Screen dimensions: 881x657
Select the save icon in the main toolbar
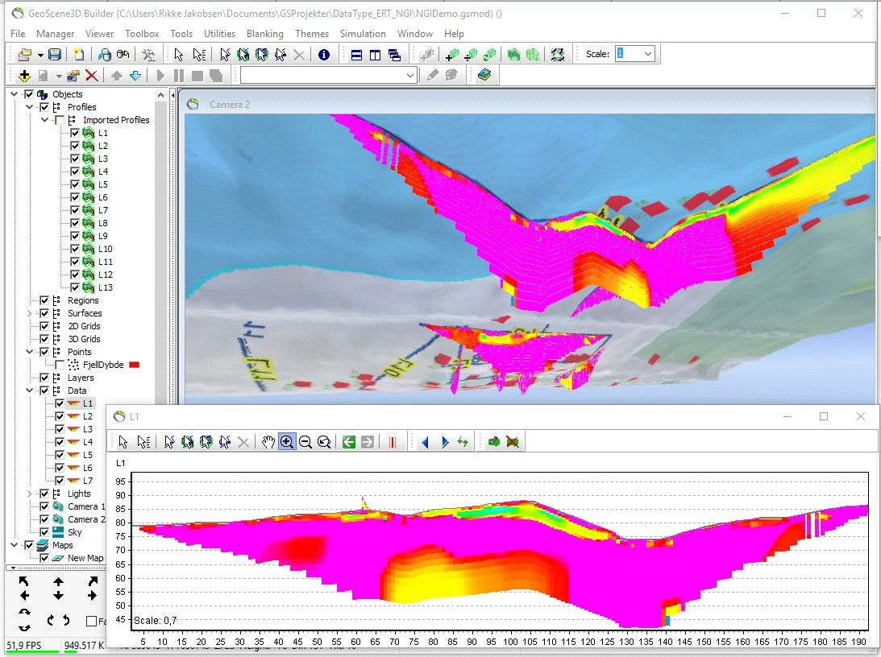point(54,55)
